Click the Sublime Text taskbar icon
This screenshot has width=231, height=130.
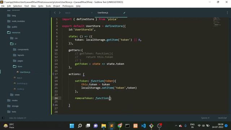point(112,126)
